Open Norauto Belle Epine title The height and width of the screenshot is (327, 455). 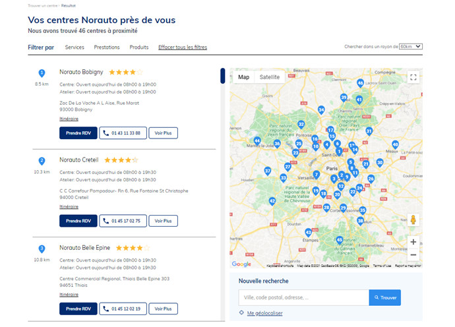point(84,248)
